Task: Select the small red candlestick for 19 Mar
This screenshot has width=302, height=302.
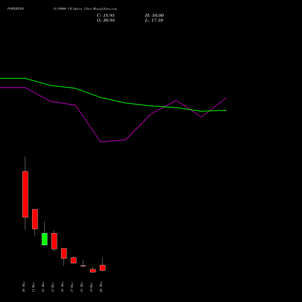Action: (x=93, y=271)
